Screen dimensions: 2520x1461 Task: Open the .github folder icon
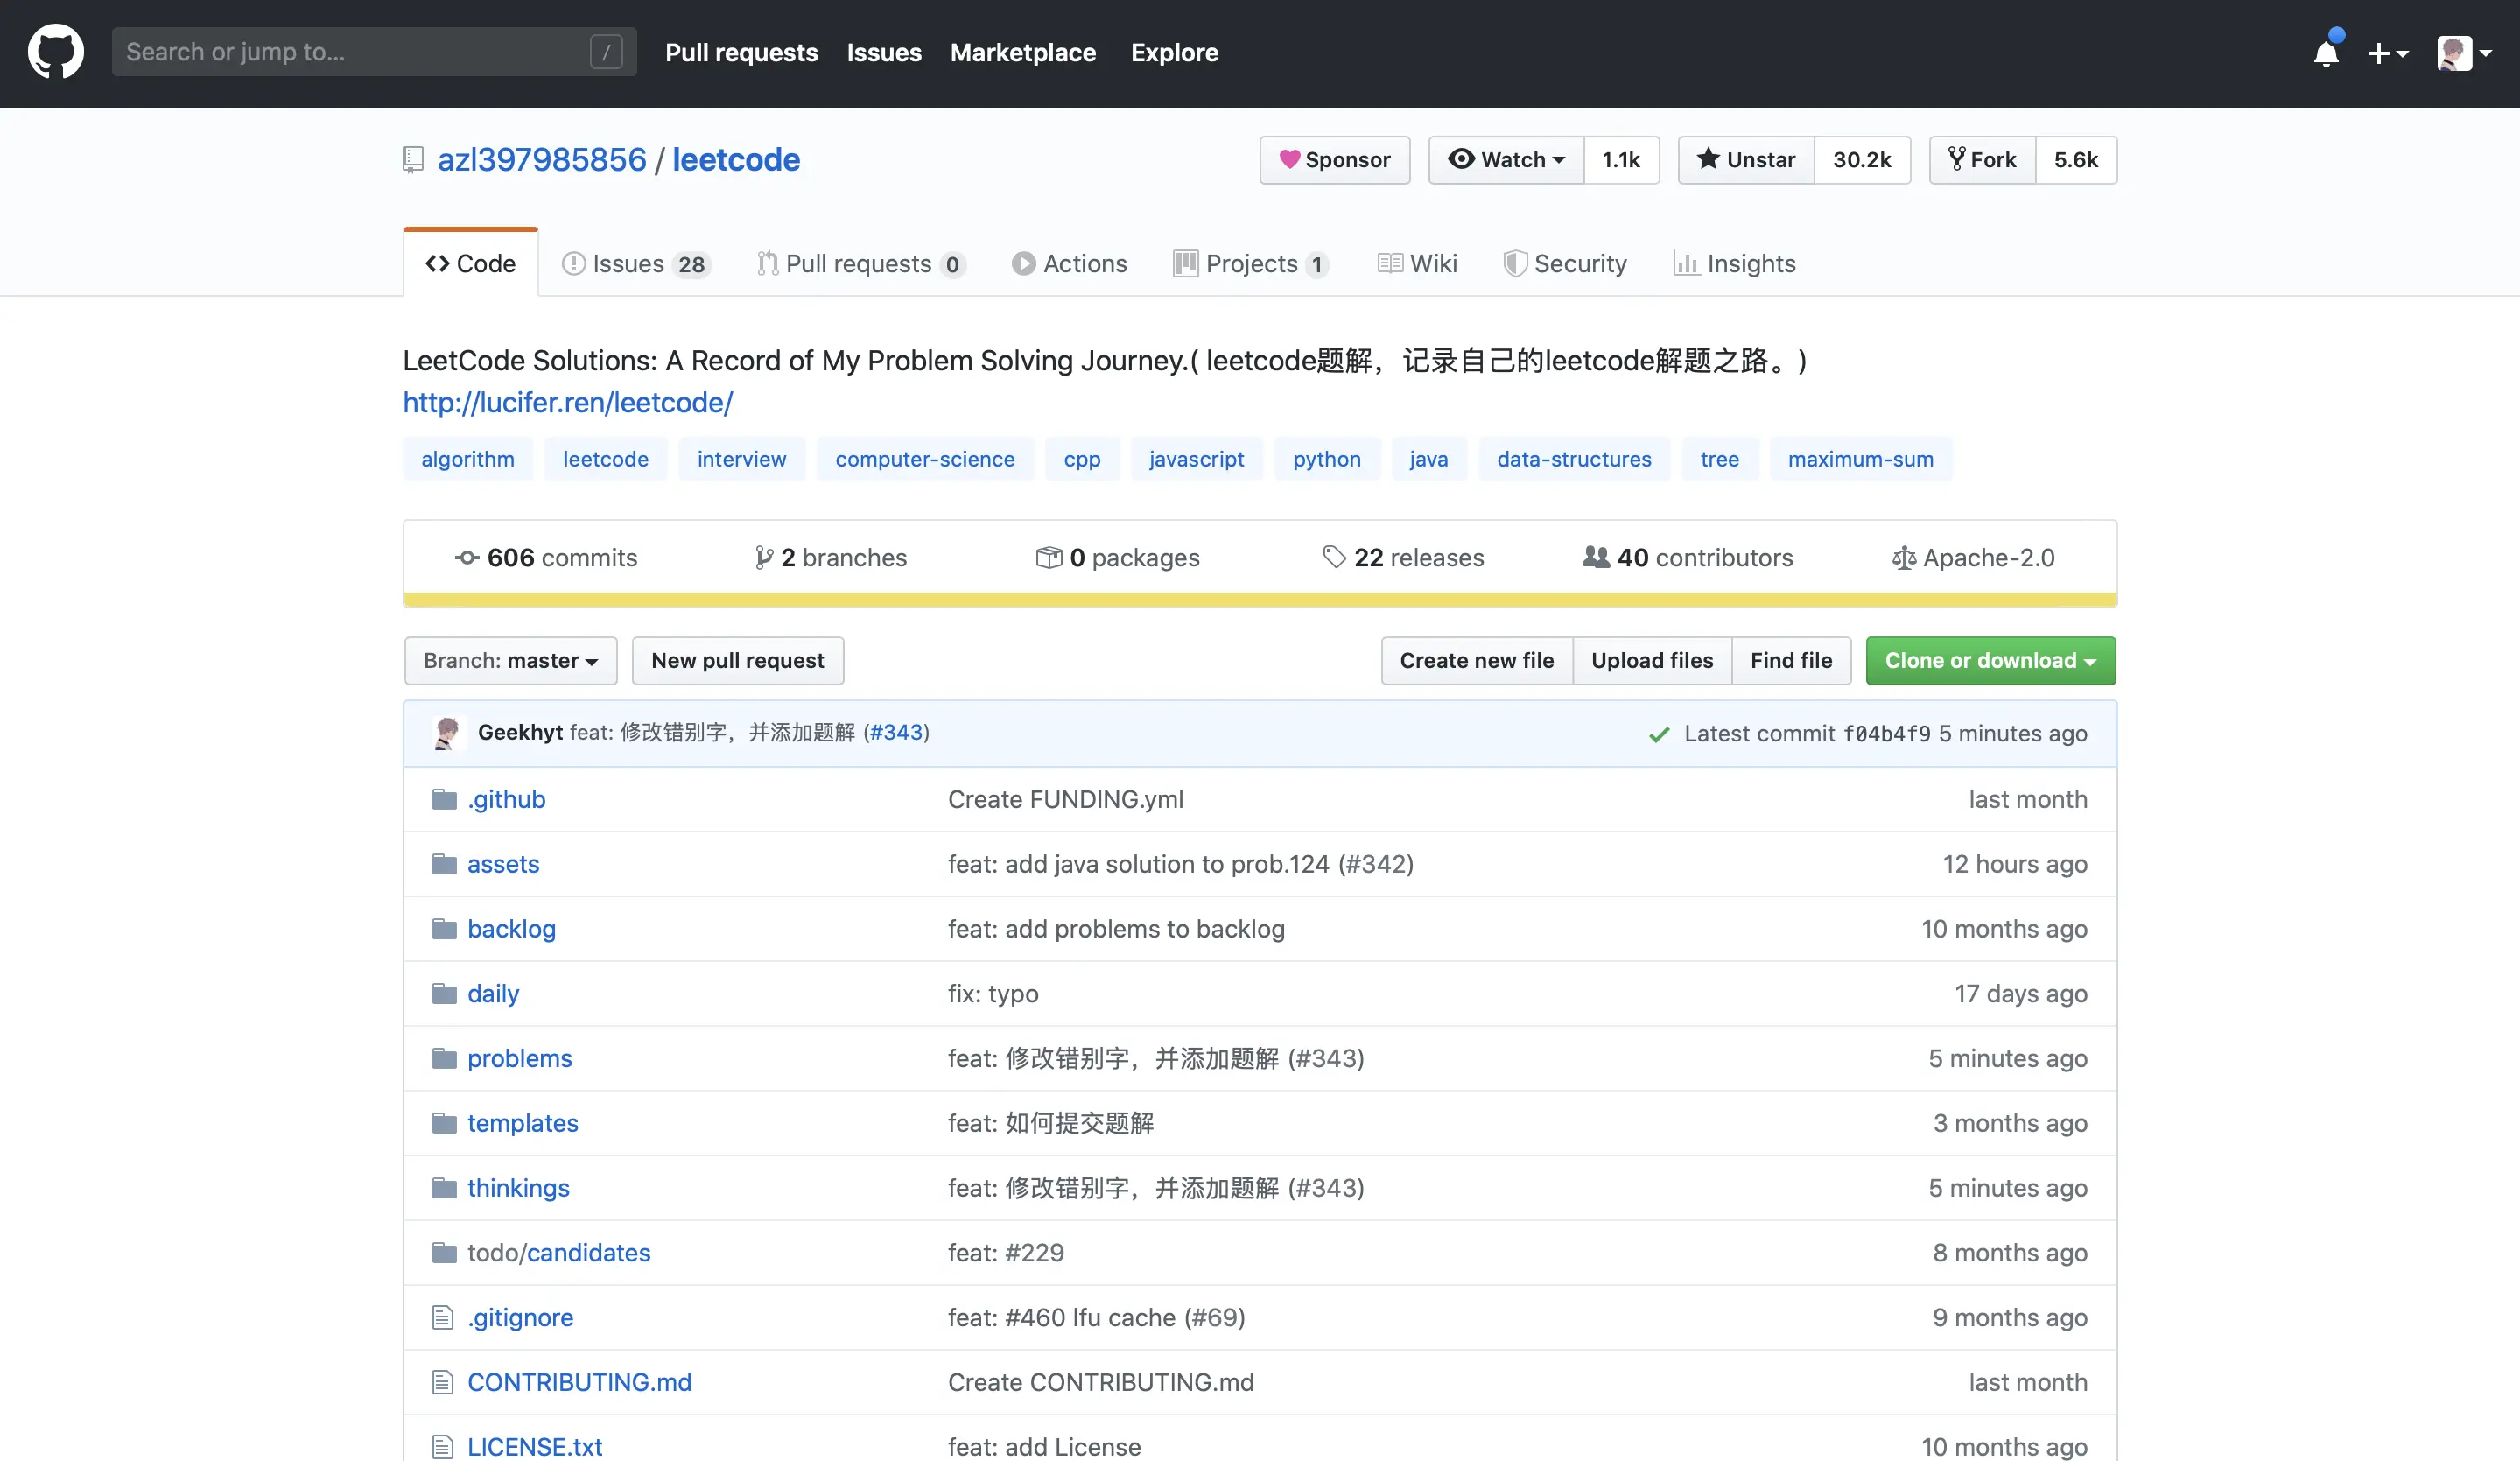point(444,799)
